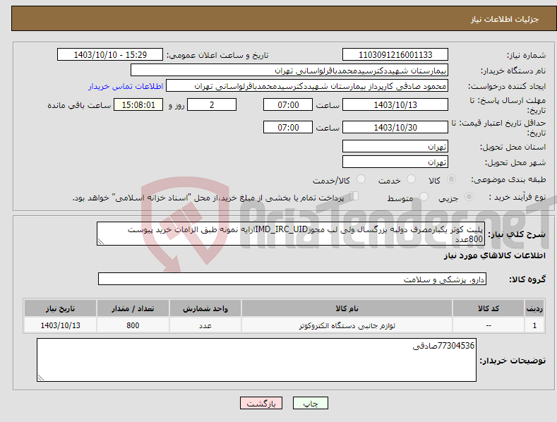Click the کد کالا column header

489,308
